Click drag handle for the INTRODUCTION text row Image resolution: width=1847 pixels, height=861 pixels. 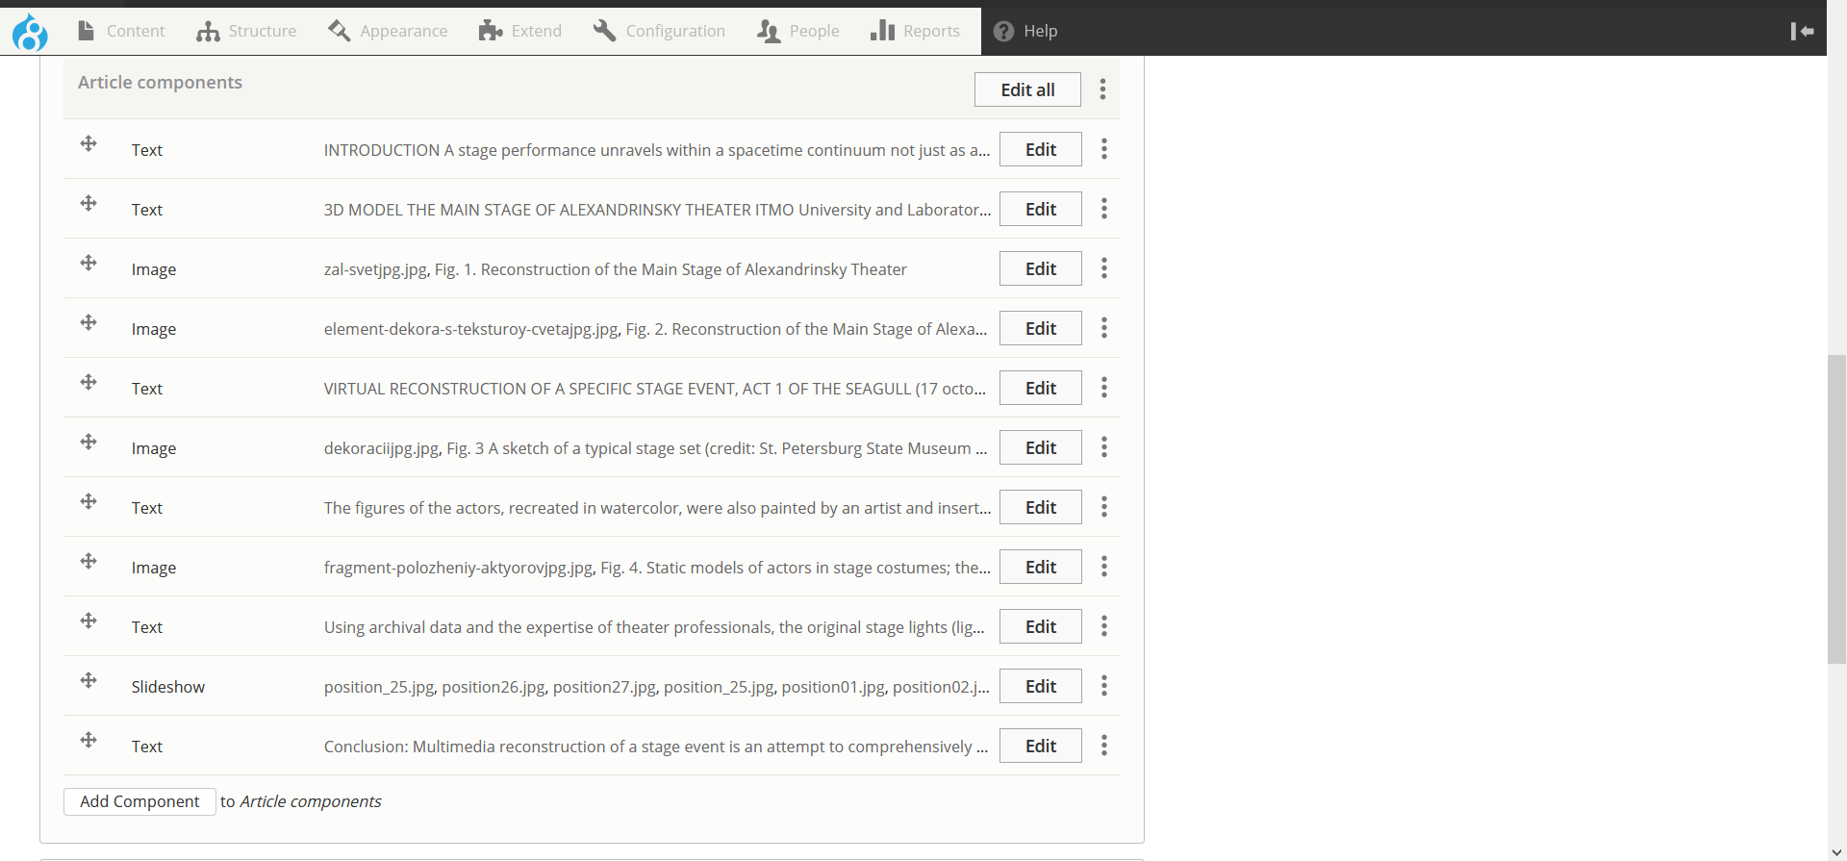[89, 144]
